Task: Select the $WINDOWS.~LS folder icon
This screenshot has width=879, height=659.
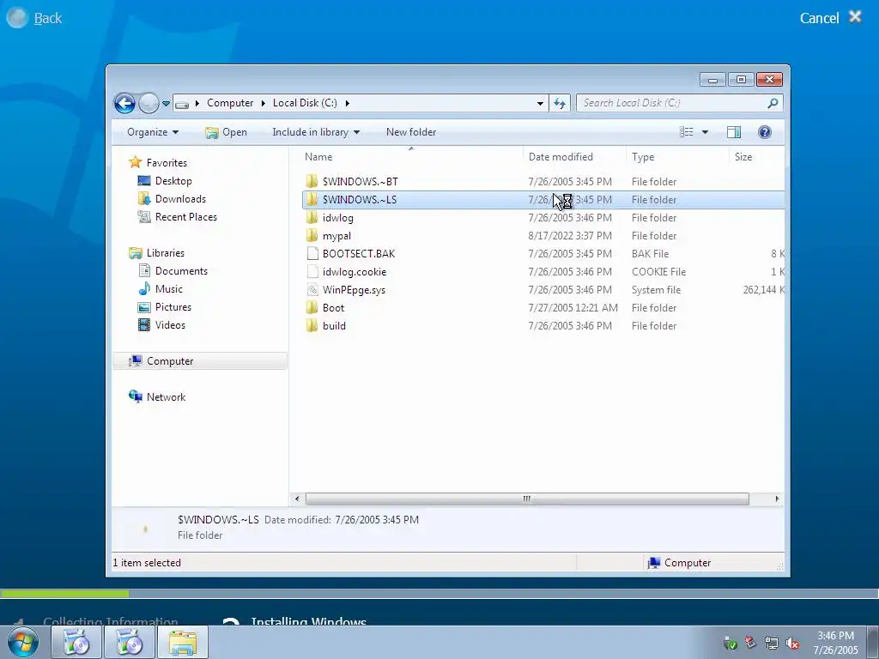Action: (312, 199)
